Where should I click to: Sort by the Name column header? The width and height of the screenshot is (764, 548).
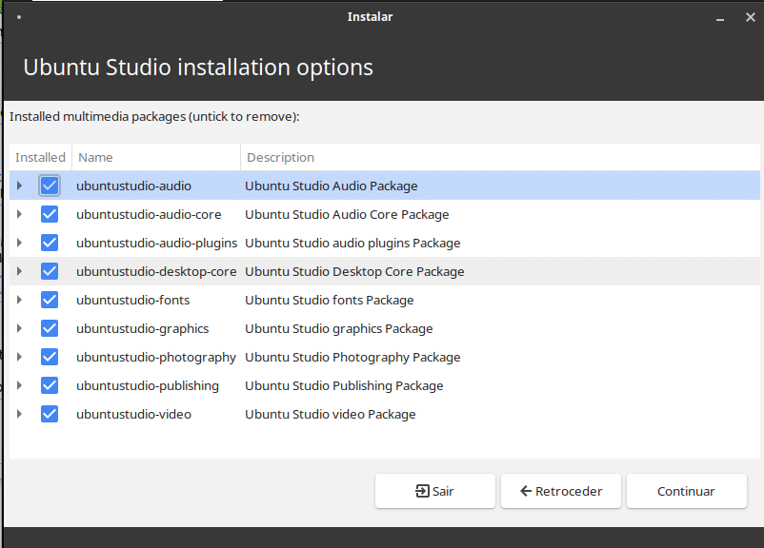pos(156,157)
